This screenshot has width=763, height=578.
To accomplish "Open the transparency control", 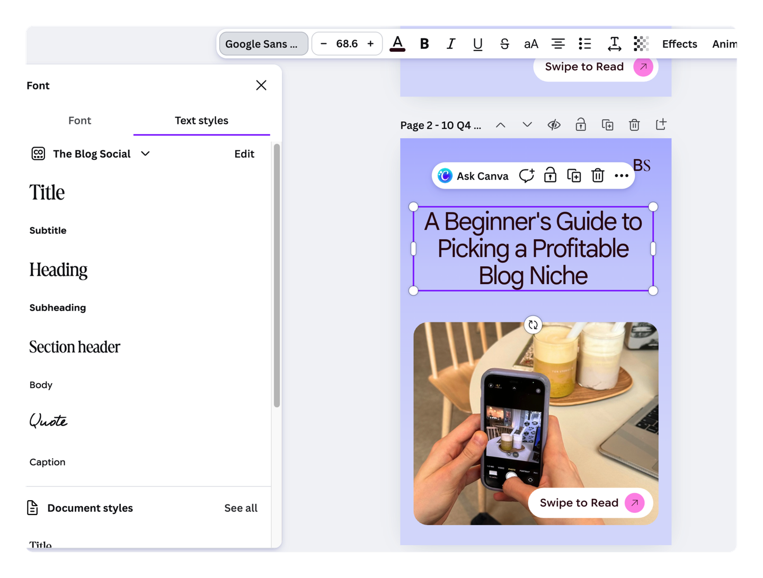I will pos(641,44).
